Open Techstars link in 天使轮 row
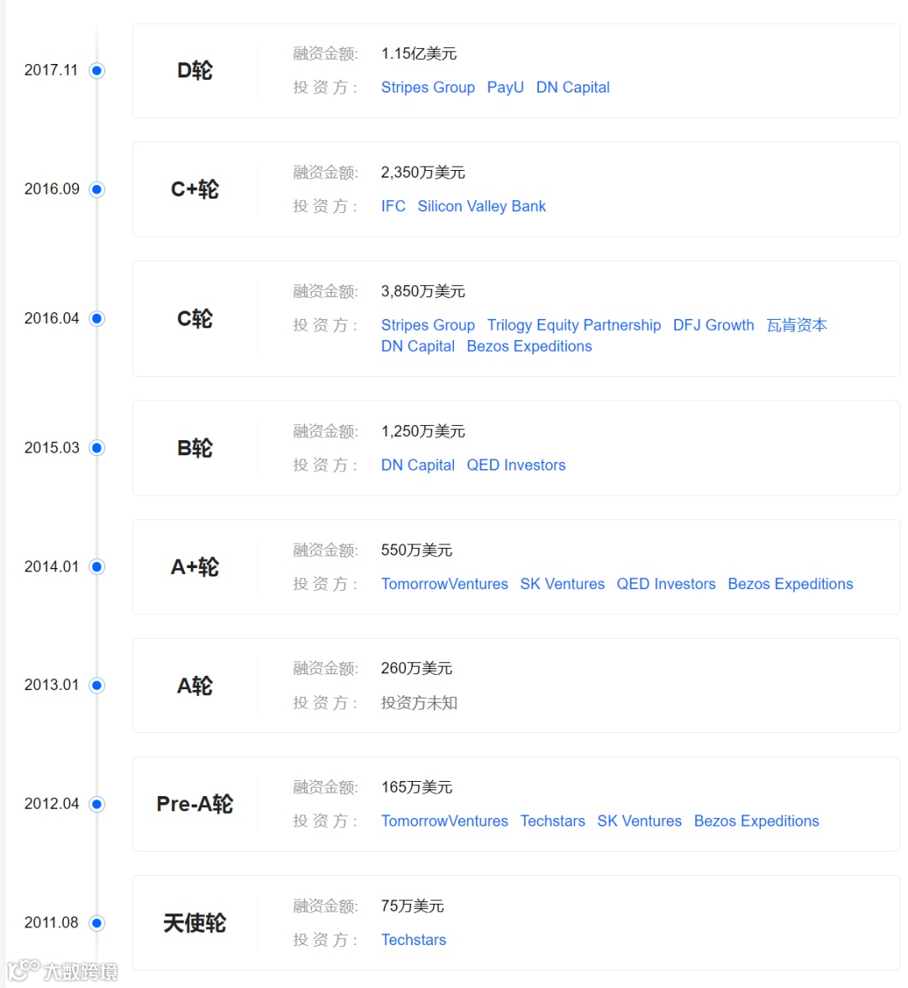The image size is (908, 988). (x=413, y=939)
